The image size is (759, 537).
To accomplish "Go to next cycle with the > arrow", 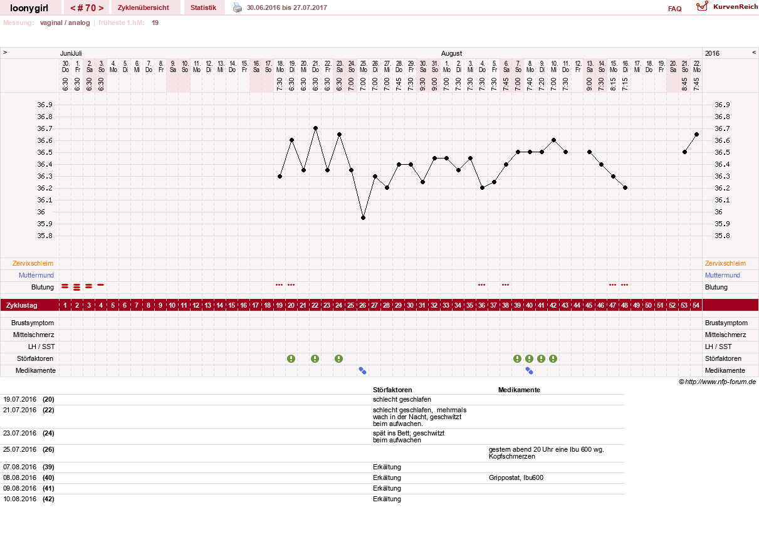I will pos(101,8).
